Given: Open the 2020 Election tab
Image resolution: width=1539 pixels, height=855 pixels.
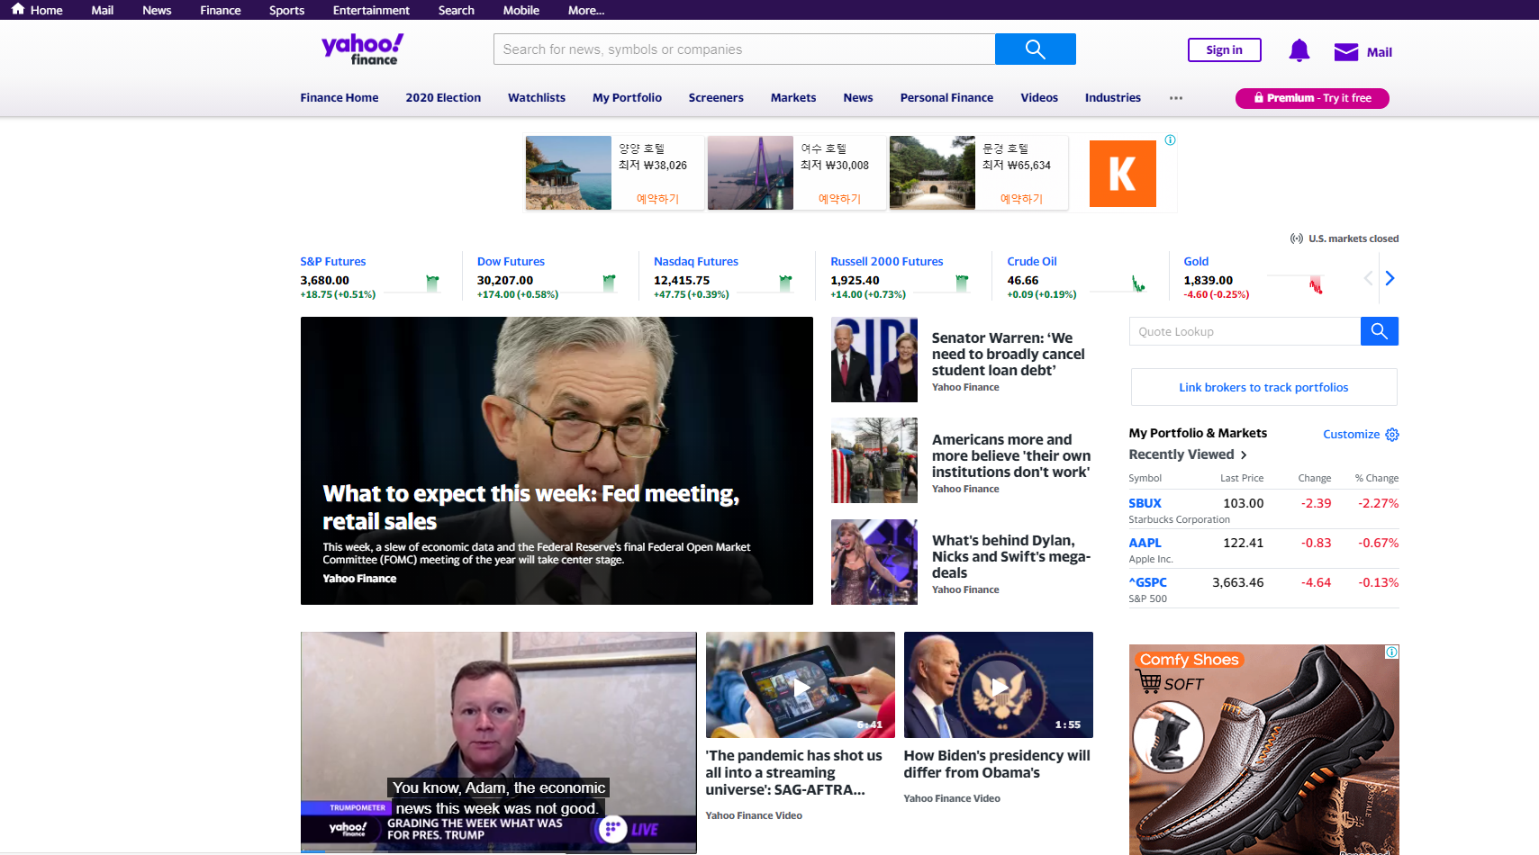Looking at the screenshot, I should point(443,98).
